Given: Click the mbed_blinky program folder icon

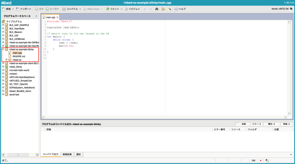Looking at the screenshot, I should [x=7, y=67].
